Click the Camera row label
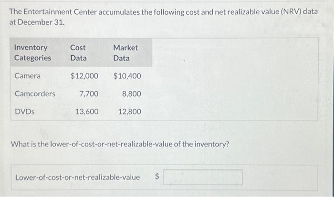Screen dimensions: 334x197 coord(28,76)
